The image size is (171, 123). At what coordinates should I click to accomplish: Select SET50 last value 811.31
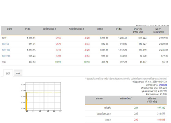(x=32, y=44)
